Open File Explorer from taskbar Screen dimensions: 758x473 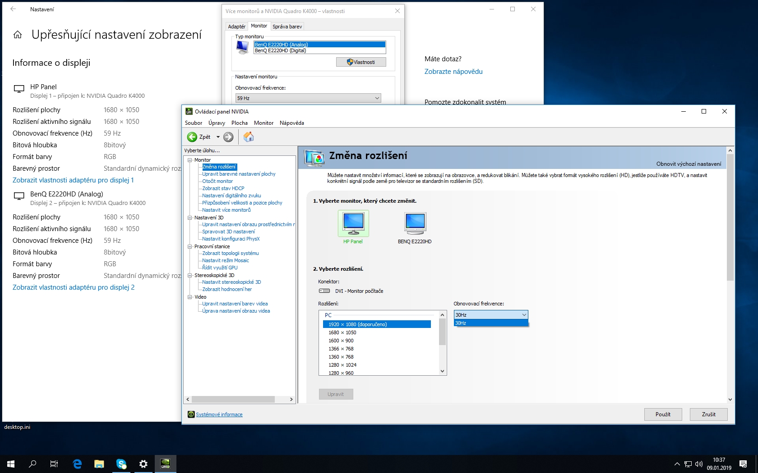point(99,464)
